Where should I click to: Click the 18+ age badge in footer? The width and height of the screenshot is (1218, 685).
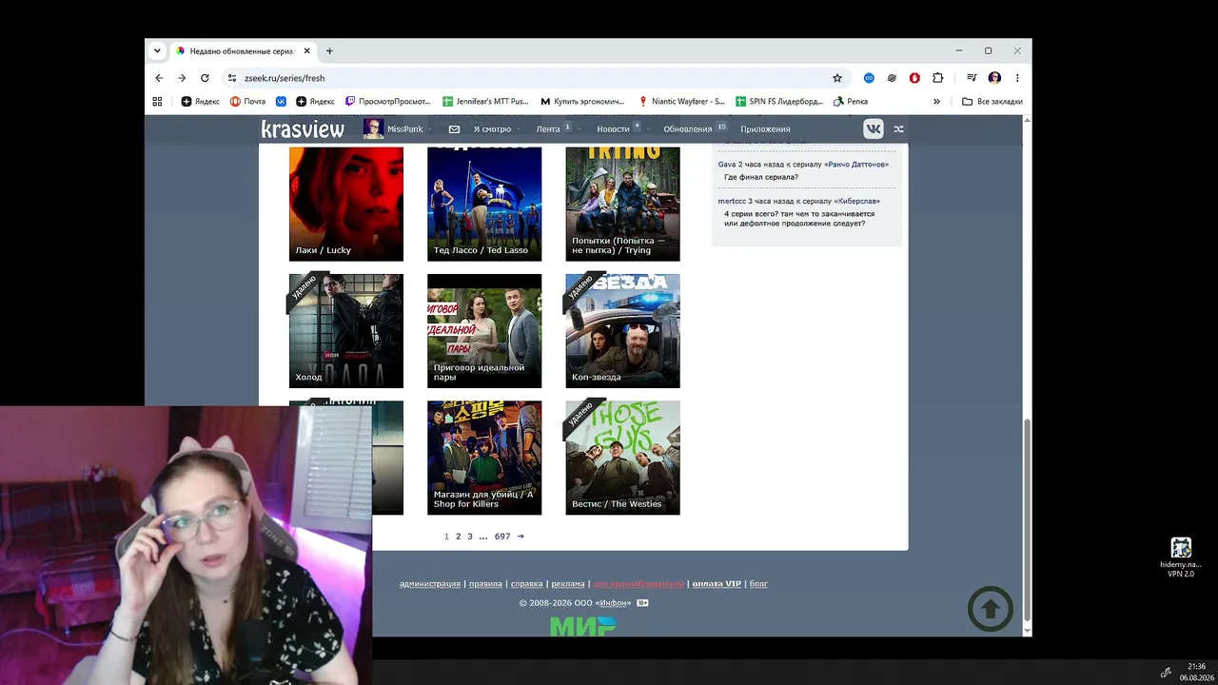pyautogui.click(x=642, y=603)
